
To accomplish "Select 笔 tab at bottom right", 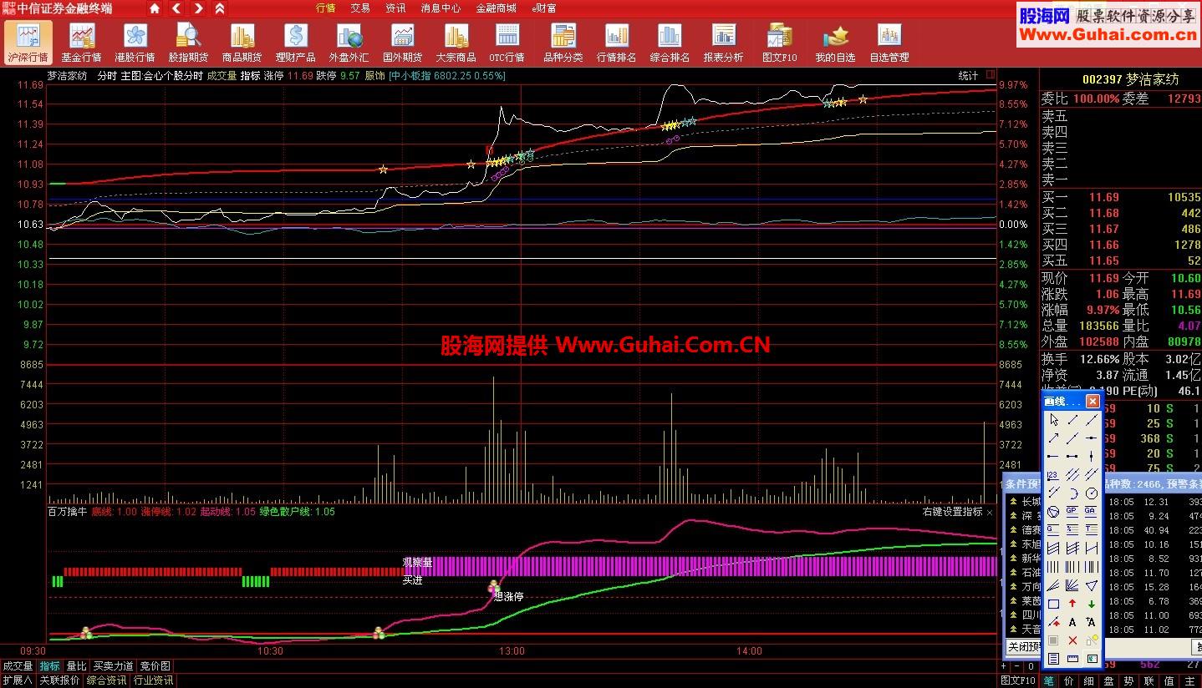I will 1049,680.
